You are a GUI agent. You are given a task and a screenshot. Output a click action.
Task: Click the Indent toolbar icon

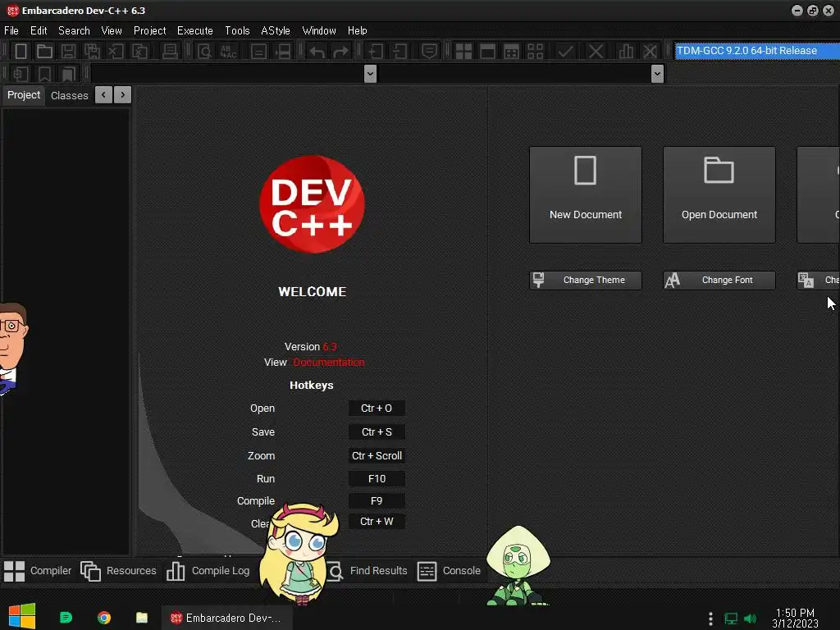(376, 52)
